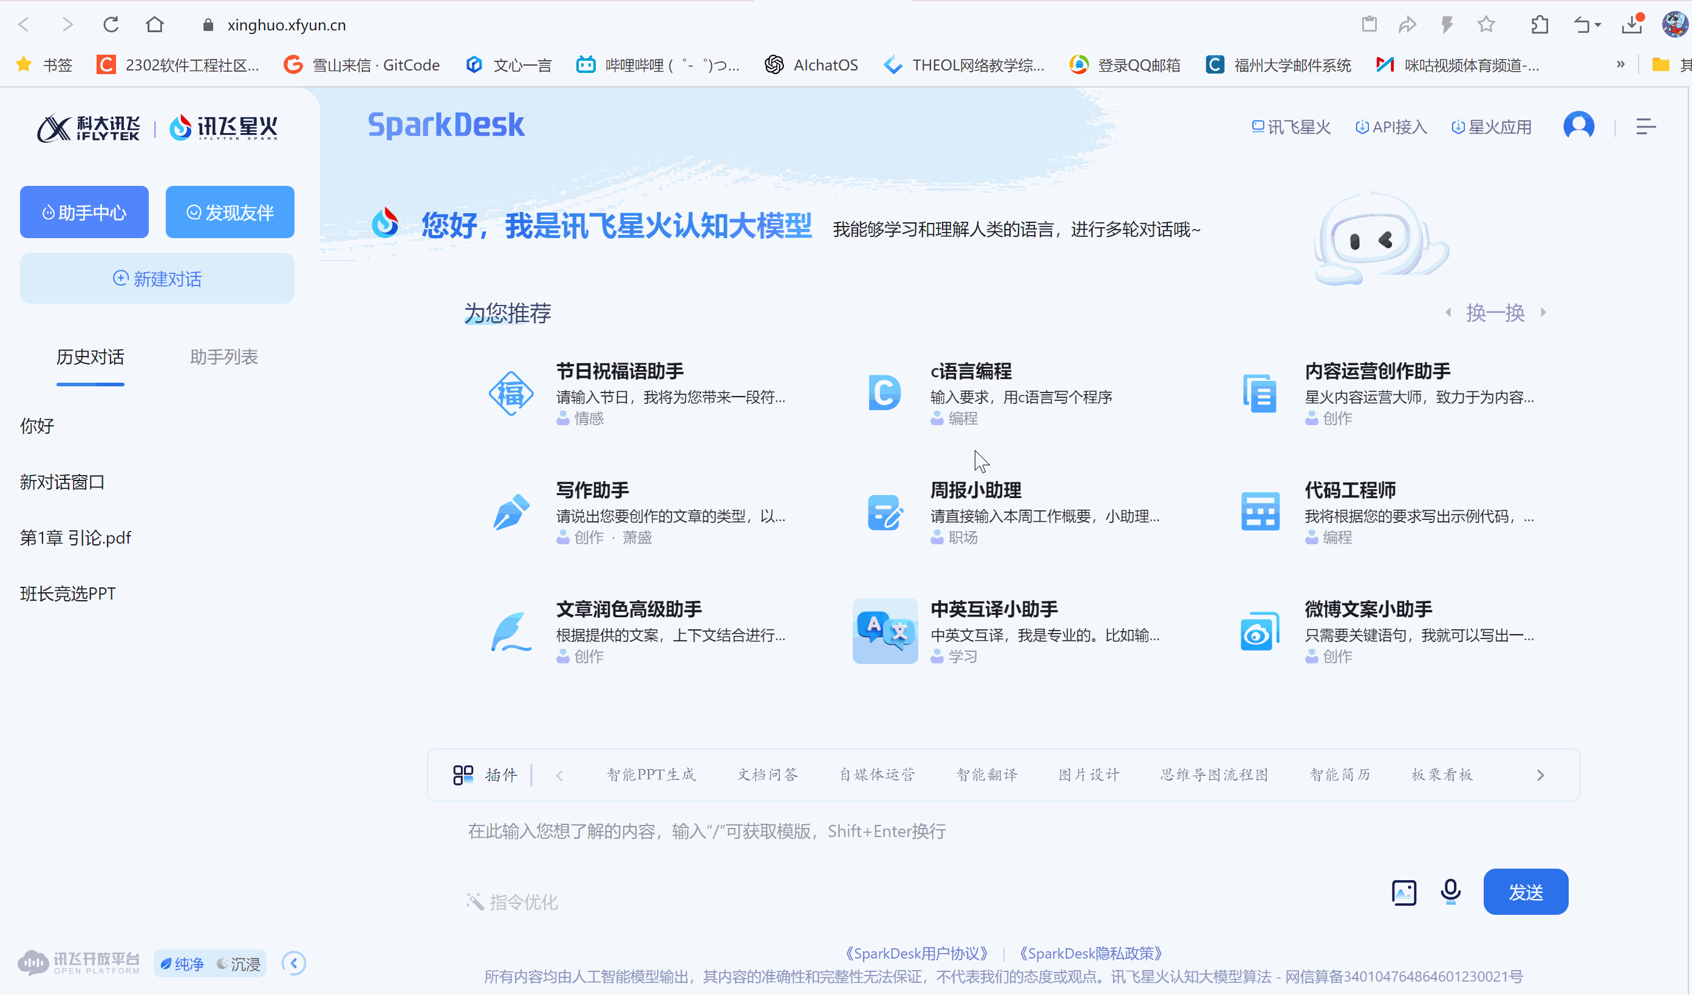
Task: Reload the page with refresh icon
Action: [x=111, y=25]
